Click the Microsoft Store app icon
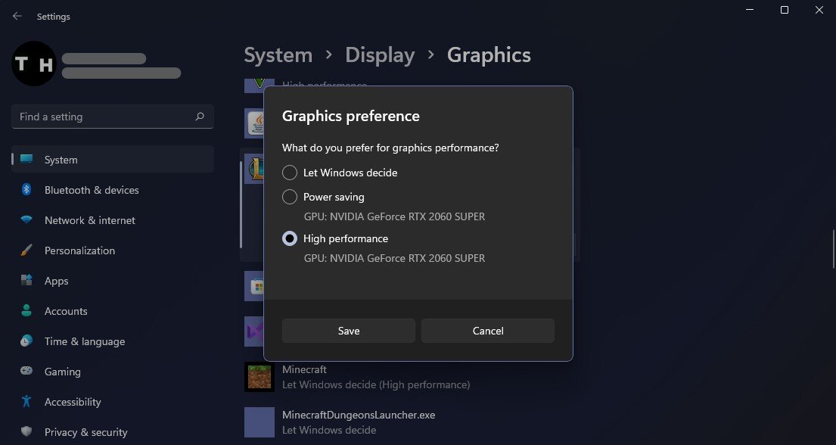Viewport: 836px width, 445px height. point(254,286)
